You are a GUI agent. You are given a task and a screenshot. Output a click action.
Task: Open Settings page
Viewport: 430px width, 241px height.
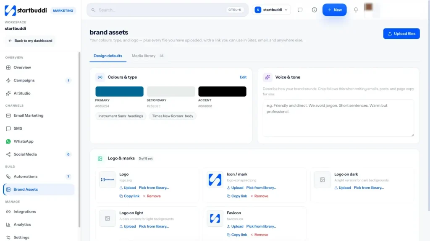pyautogui.click(x=39, y=238)
